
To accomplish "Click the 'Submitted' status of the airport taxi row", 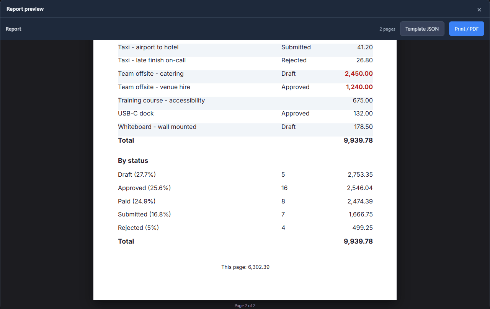I will click(296, 47).
